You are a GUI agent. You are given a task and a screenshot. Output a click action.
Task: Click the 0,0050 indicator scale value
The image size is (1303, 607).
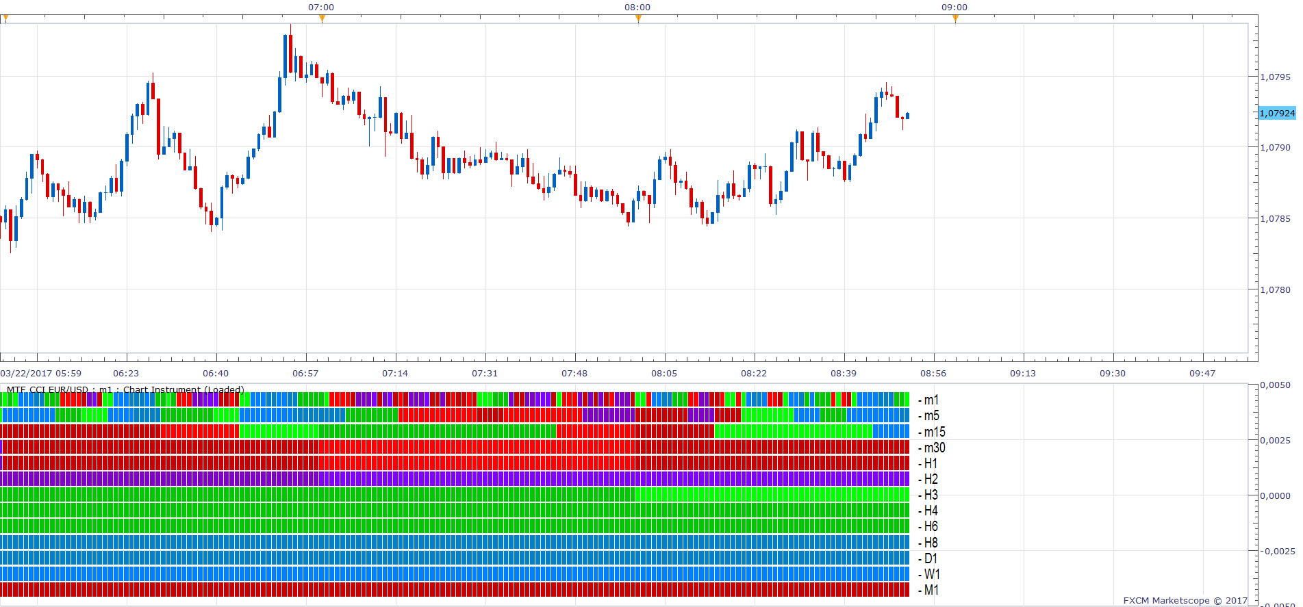(x=1276, y=385)
